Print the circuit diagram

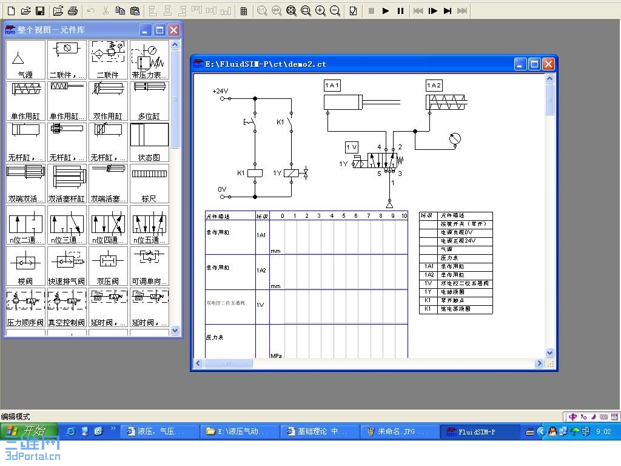(73, 11)
